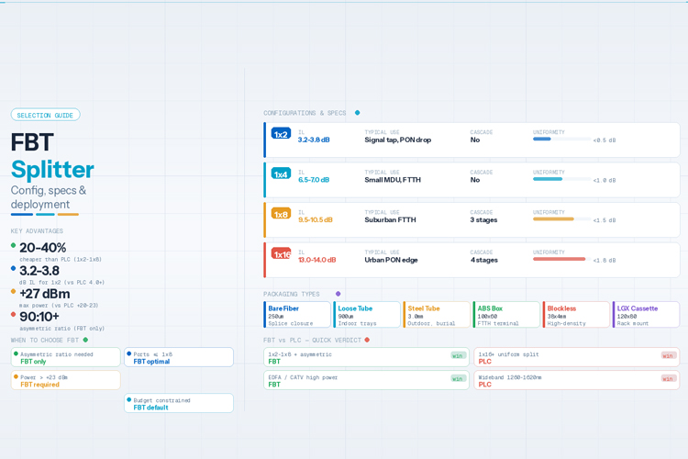The image size is (688, 459).
Task: Click win tag on EDFA / CATV row
Action: [458, 378]
